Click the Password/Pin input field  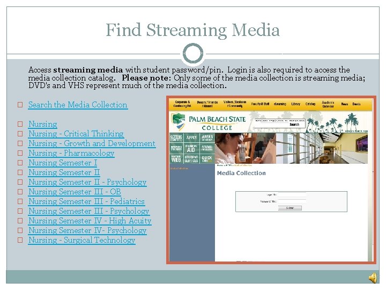tap(292, 201)
